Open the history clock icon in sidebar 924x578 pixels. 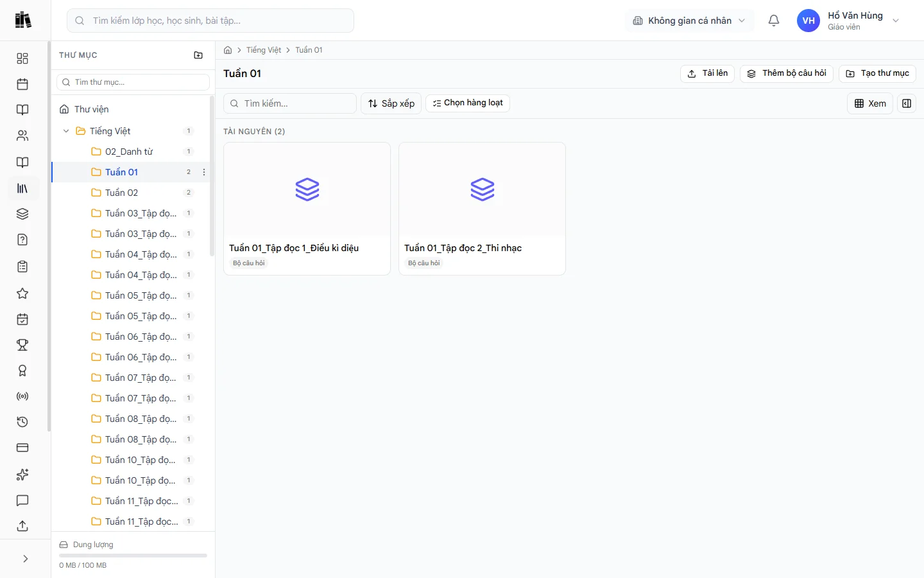point(22,422)
